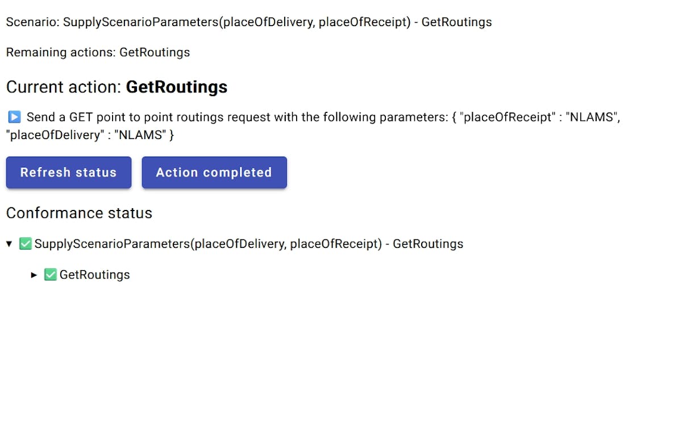Click bold GetRoutings in Current action heading
682x446 pixels.
(176, 87)
